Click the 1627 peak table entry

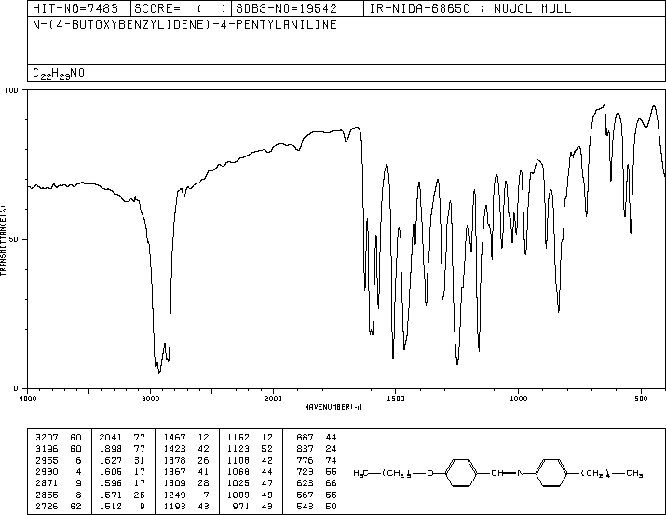tap(111, 460)
